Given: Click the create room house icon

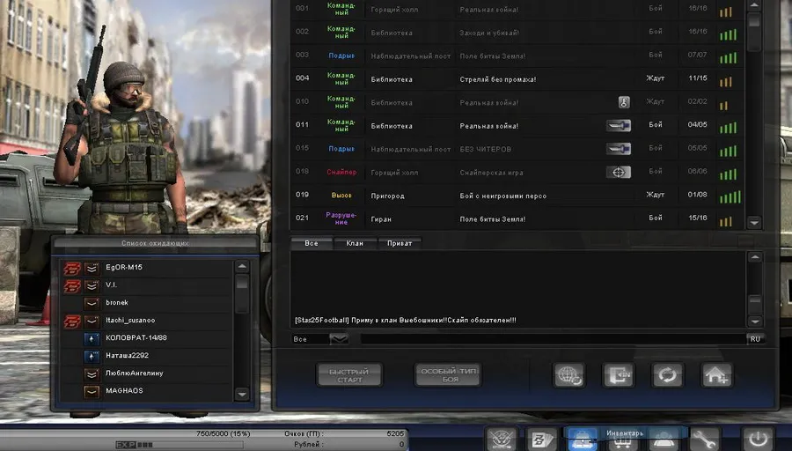Looking at the screenshot, I should [716, 375].
